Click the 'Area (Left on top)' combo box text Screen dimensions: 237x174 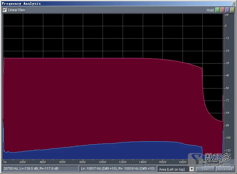pyautogui.click(x=172, y=169)
